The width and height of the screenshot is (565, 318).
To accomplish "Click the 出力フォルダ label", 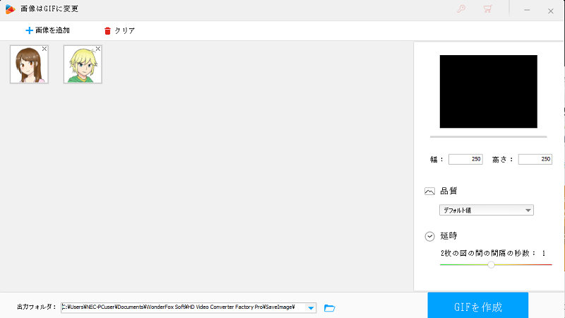I will coord(37,307).
